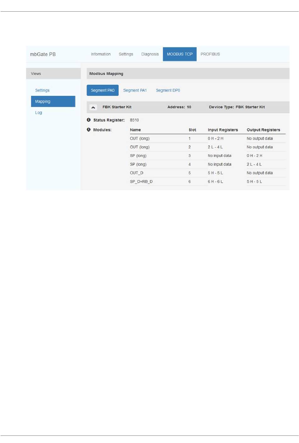Click input register value 6 H - 6 L
Image resolution: width=299 pixels, height=443 pixels.
click(x=215, y=182)
